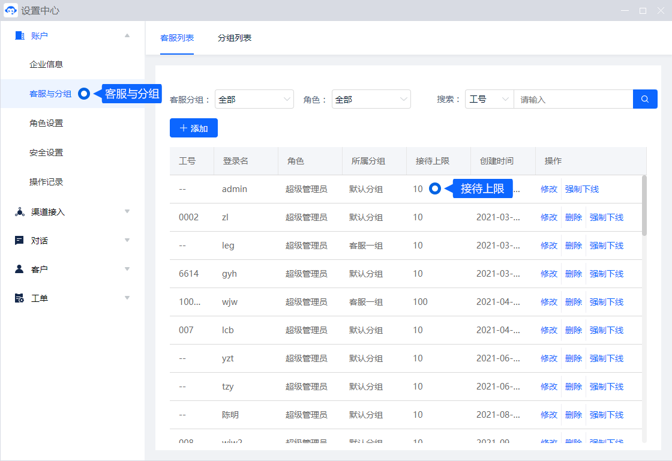Switch to the 分组列表 tab
The image size is (672, 461).
pyautogui.click(x=235, y=38)
